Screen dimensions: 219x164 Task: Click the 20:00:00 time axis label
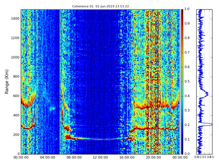(x=153, y=158)
